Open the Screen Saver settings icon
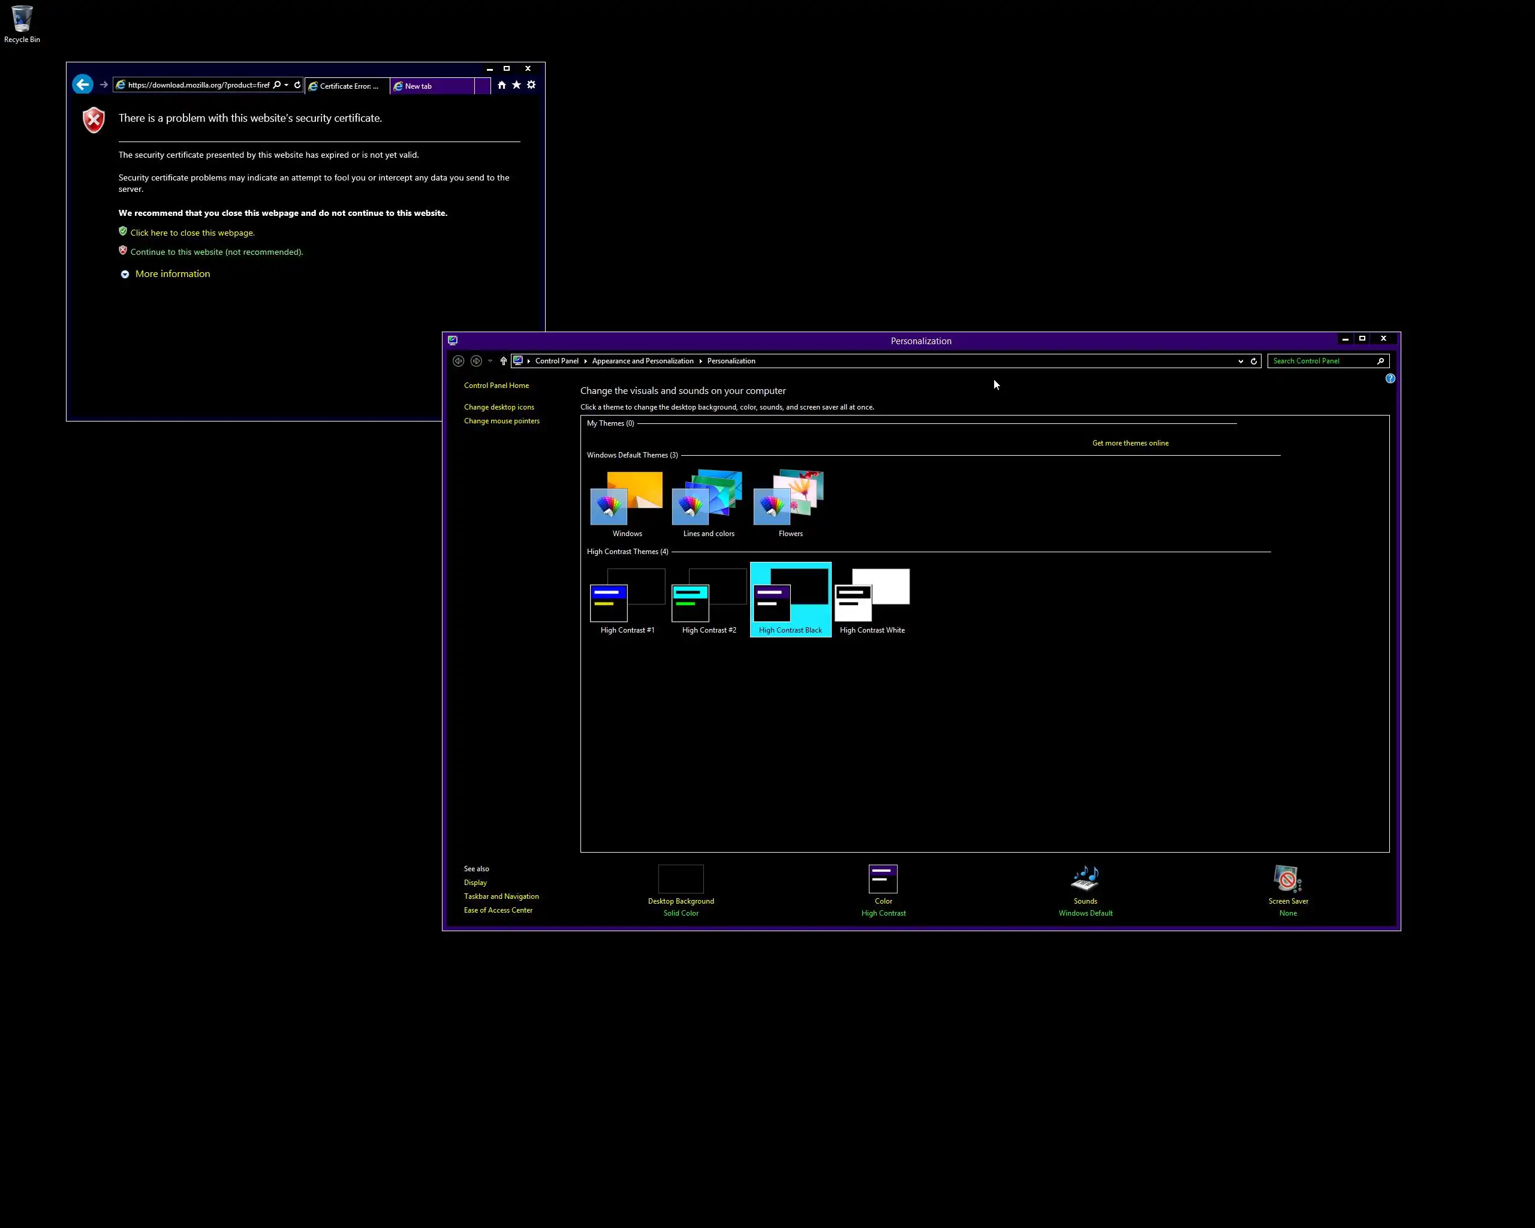This screenshot has height=1228, width=1535. (x=1287, y=878)
